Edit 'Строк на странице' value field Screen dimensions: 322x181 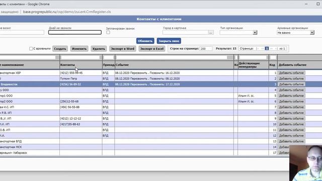coord(206,49)
